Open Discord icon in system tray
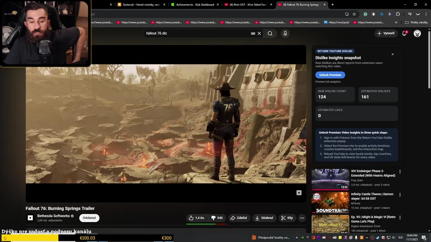This screenshot has height=242, width=431. click(x=324, y=238)
